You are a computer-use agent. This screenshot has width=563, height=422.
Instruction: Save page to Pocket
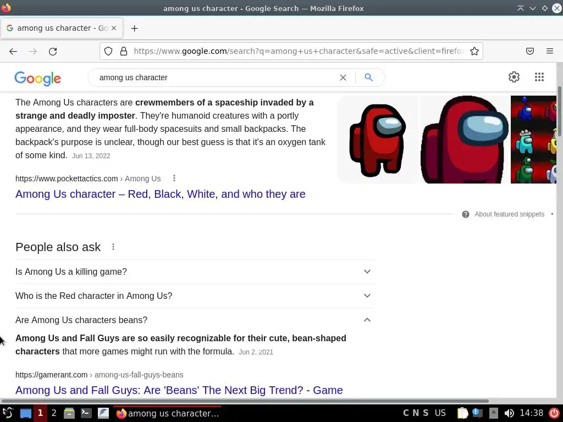(x=530, y=51)
